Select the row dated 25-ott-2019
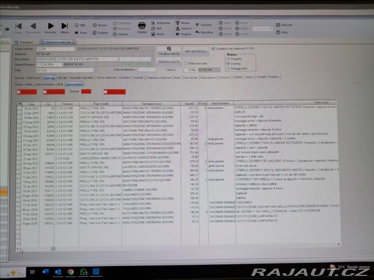The height and width of the screenshot is (280, 374). coord(178,108)
